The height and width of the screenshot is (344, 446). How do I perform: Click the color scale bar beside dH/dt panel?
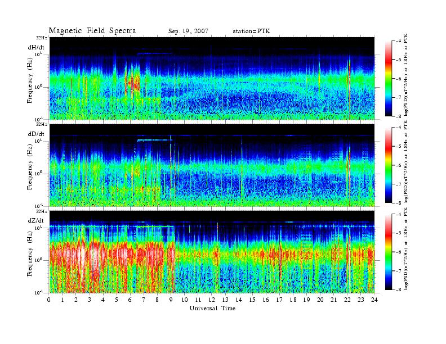coord(388,79)
